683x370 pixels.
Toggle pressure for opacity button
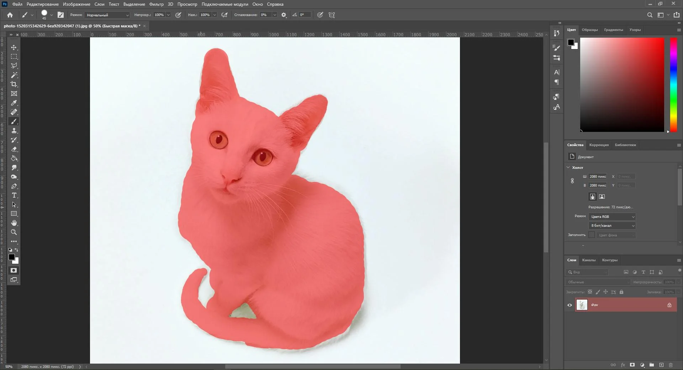point(178,15)
